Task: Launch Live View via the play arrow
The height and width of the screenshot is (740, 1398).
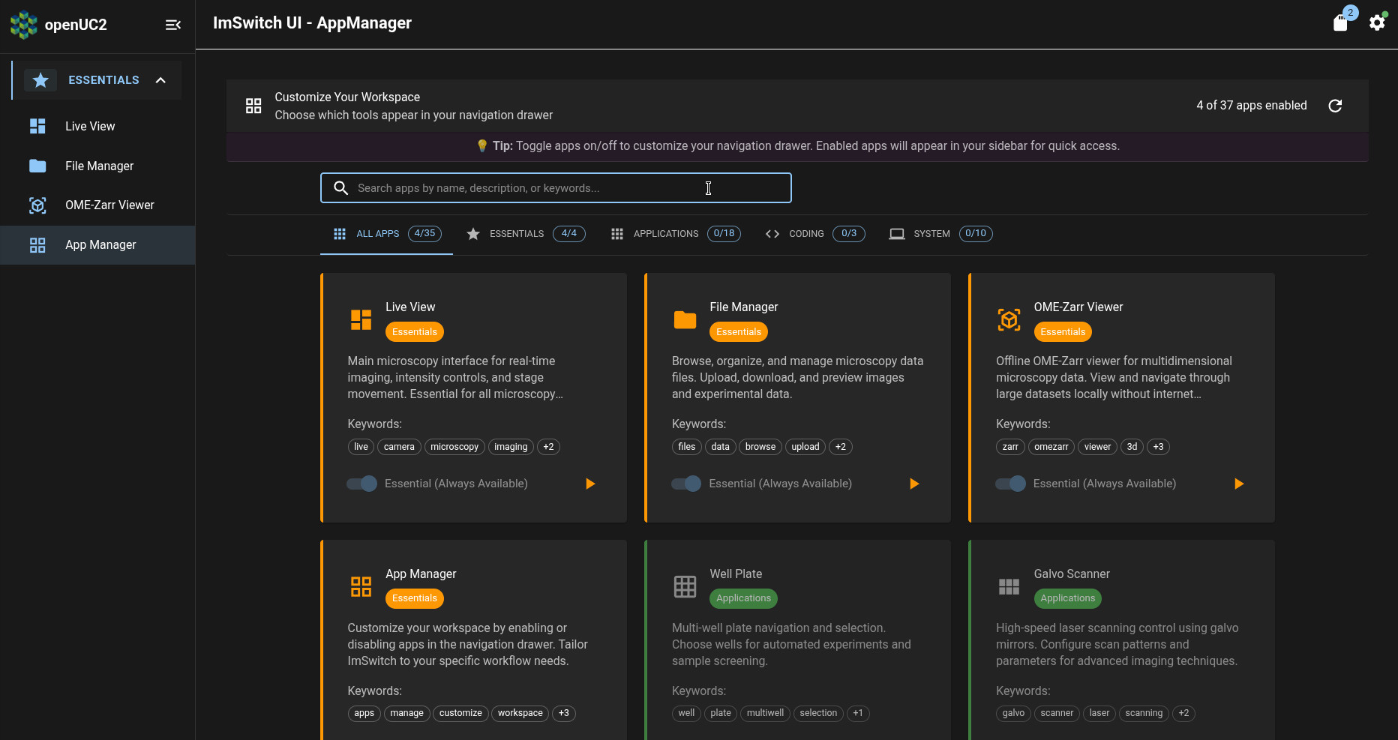Action: tap(590, 484)
